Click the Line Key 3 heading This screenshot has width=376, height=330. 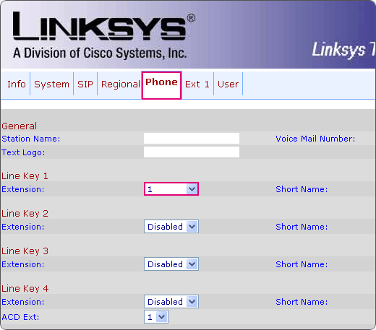pyautogui.click(x=25, y=251)
